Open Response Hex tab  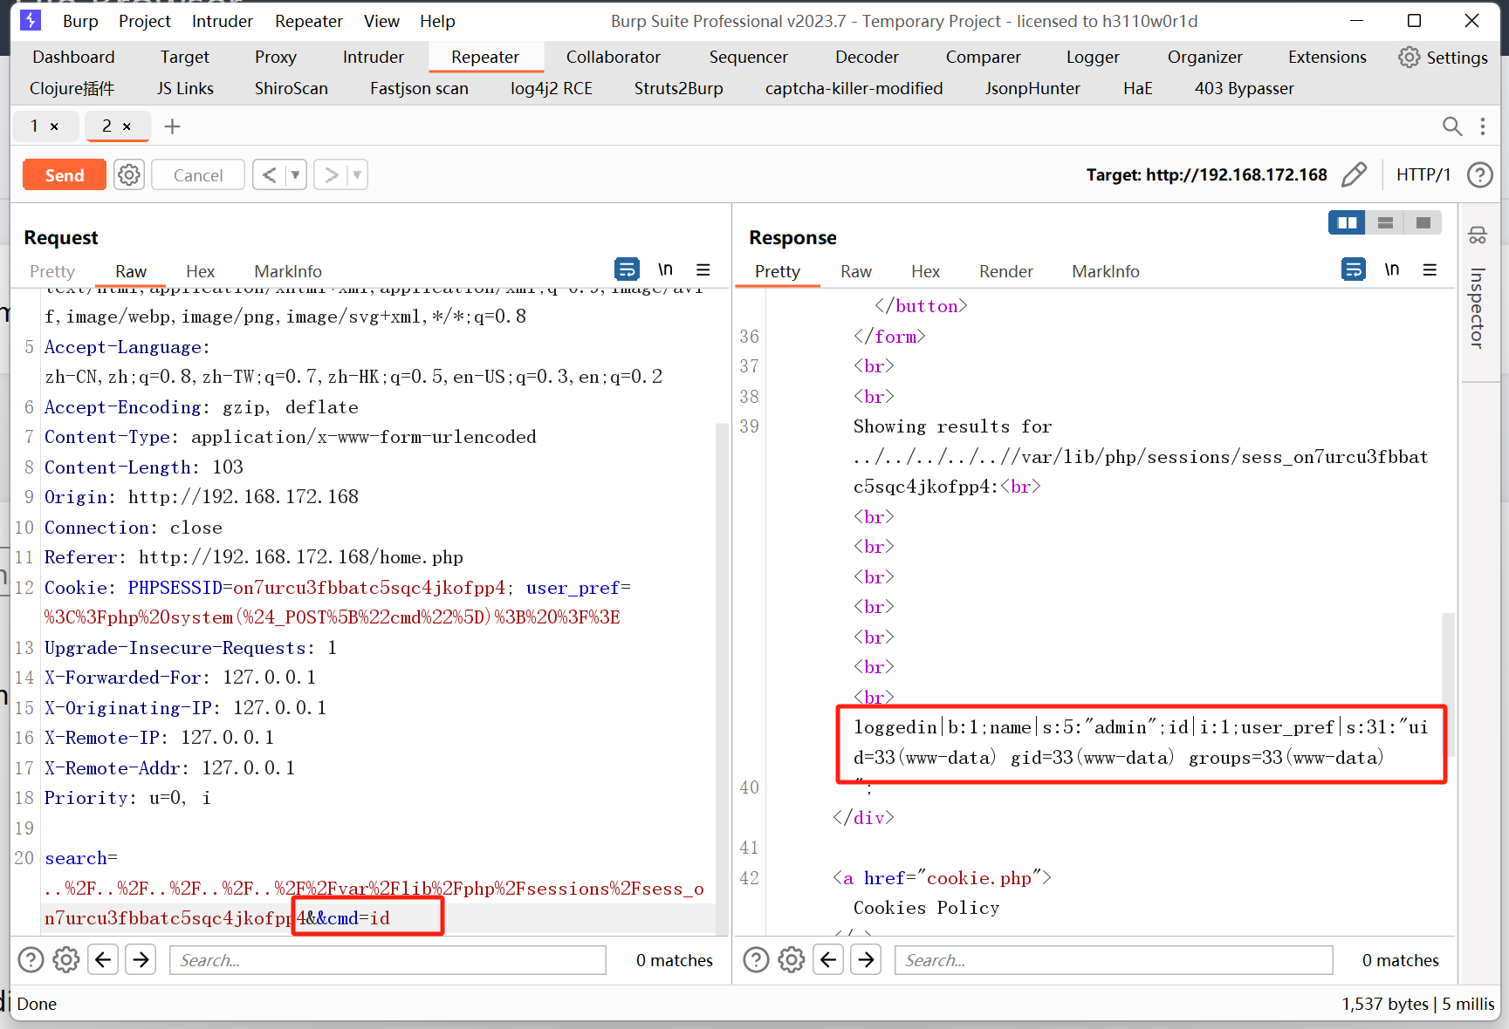(925, 271)
